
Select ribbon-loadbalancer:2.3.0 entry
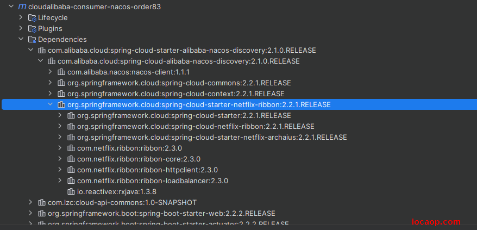point(153,181)
